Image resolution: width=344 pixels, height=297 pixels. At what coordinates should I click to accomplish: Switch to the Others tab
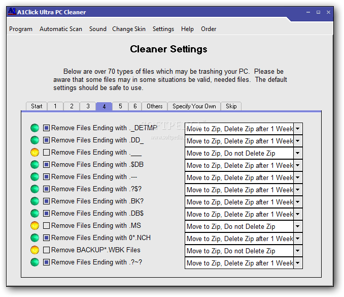pos(154,106)
